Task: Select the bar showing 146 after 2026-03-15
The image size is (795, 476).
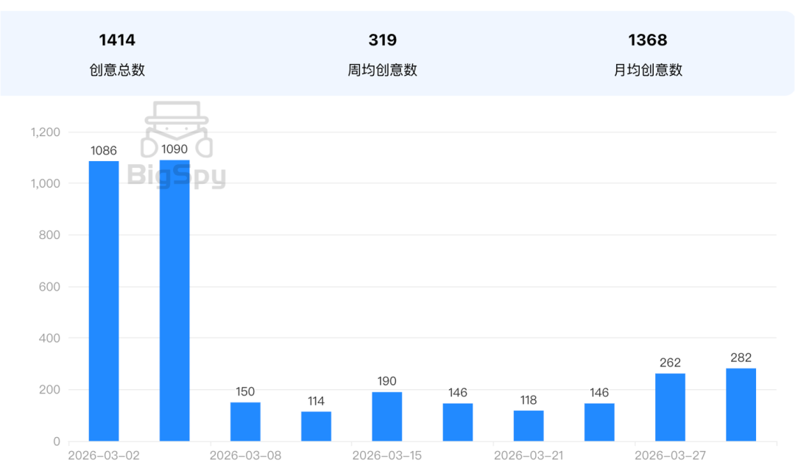Action: [457, 422]
